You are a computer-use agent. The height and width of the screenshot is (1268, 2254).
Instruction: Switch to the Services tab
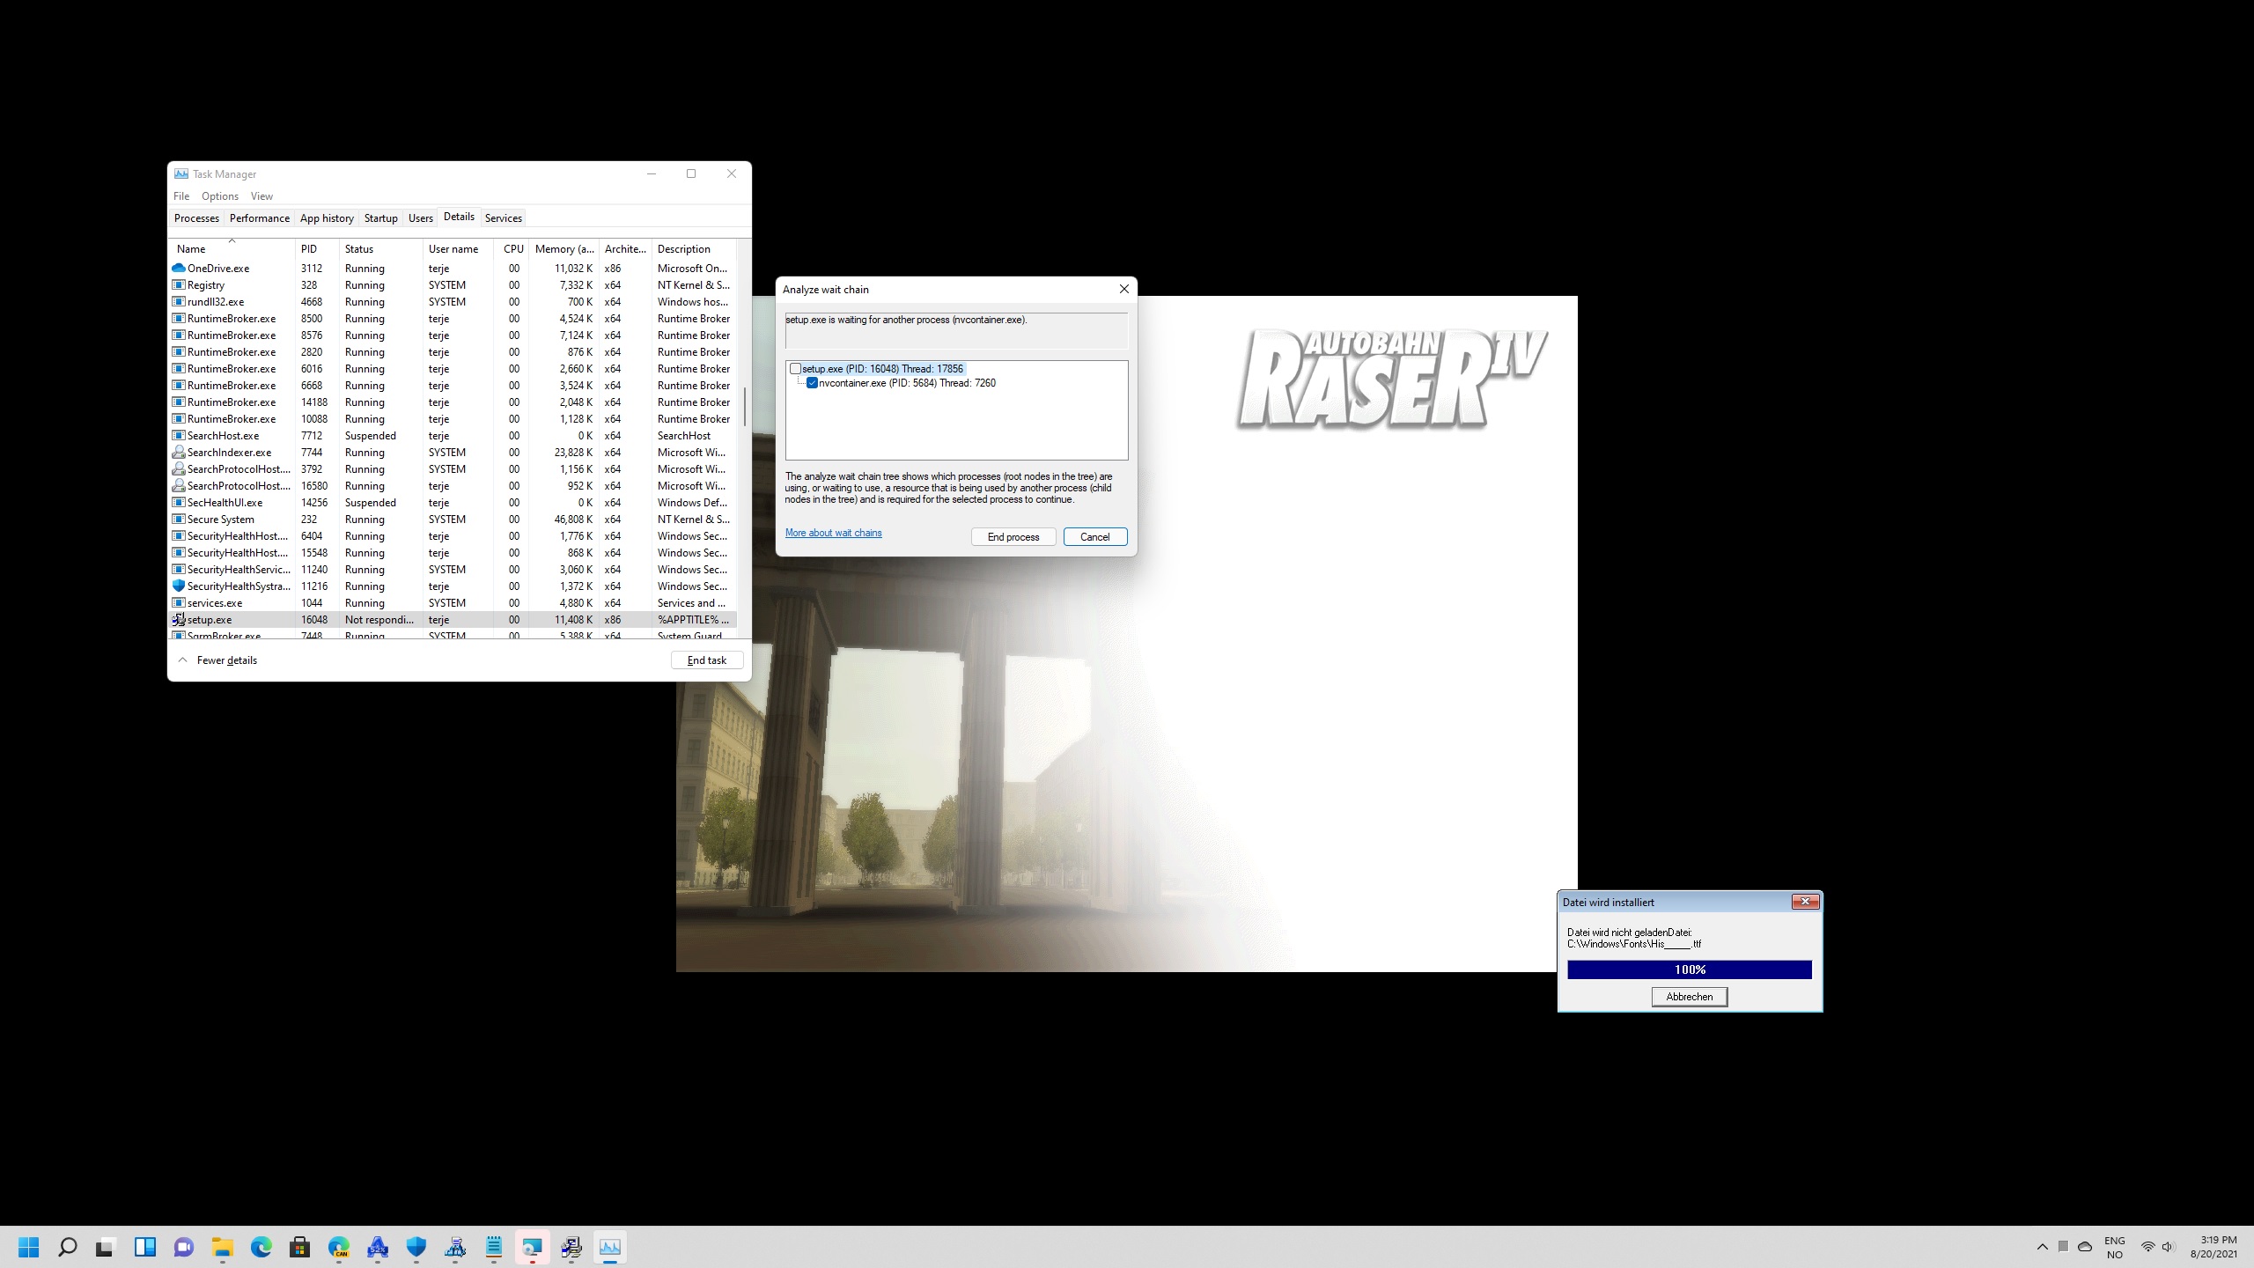504,218
